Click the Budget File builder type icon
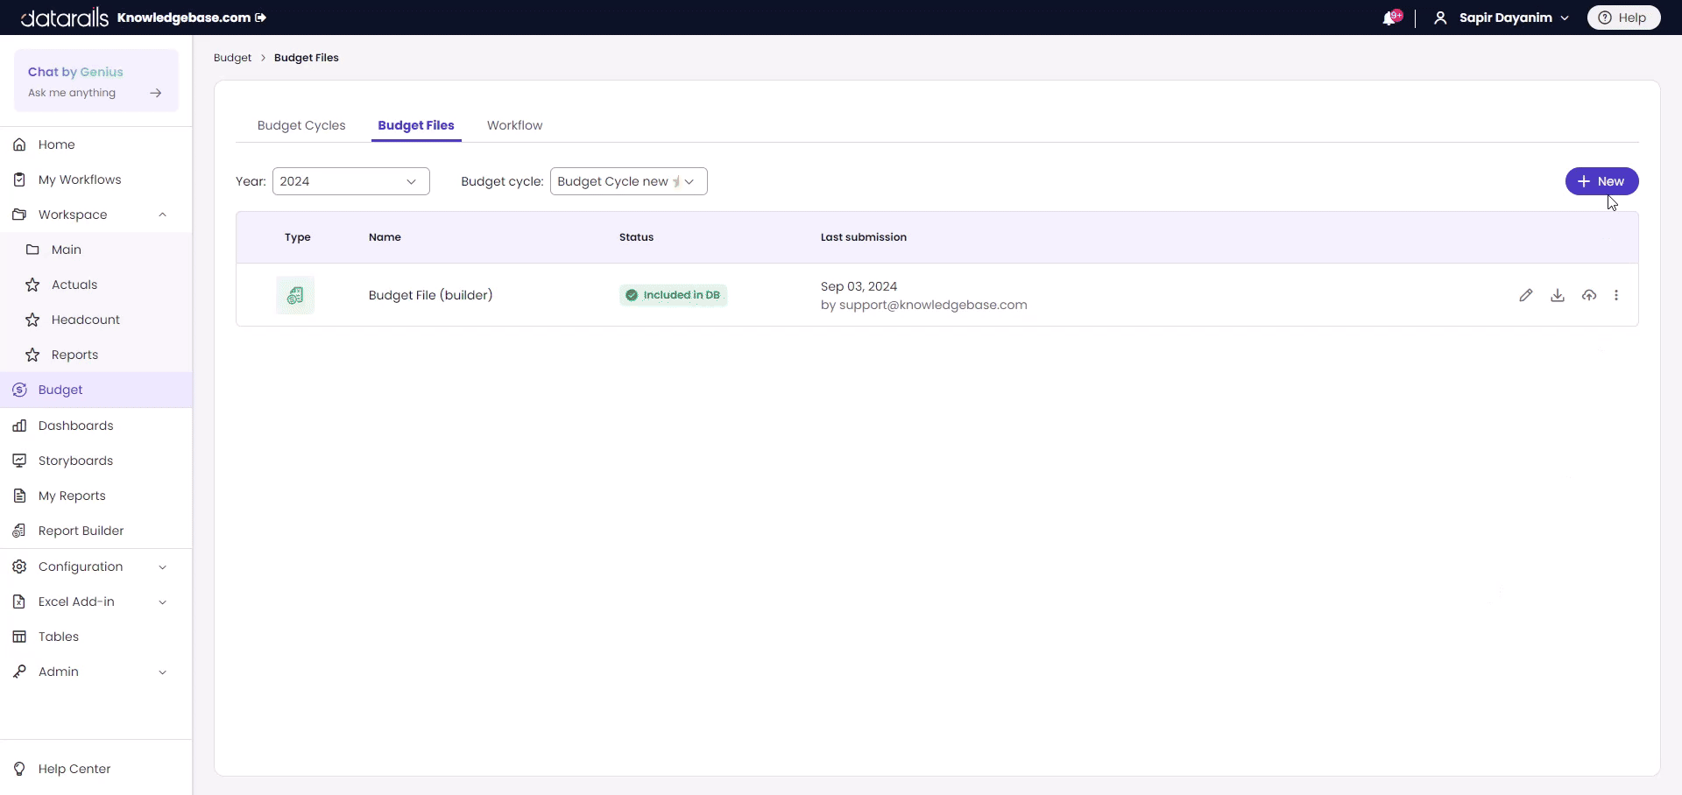 coord(295,295)
